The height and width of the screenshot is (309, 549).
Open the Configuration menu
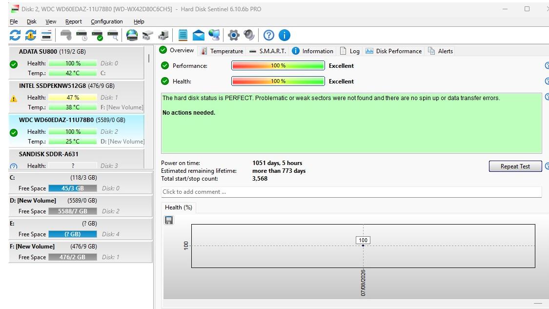tap(107, 21)
